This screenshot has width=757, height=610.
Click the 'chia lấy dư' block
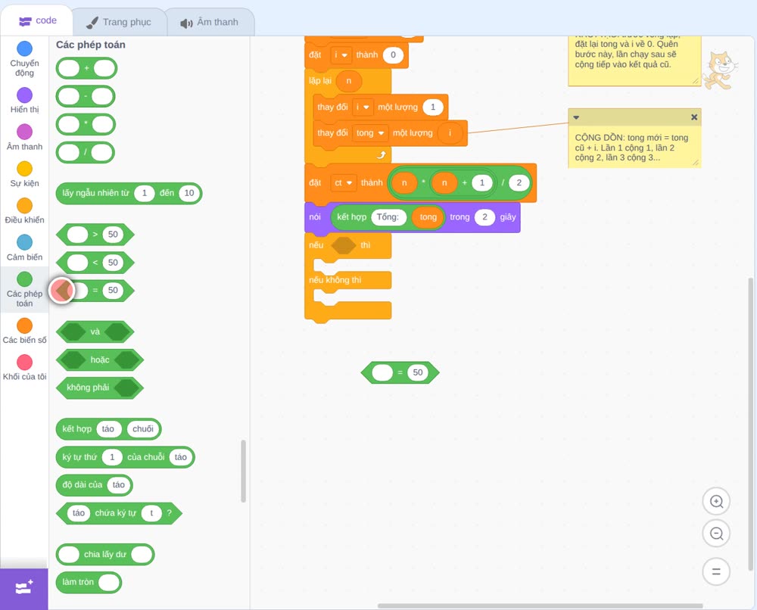click(105, 555)
